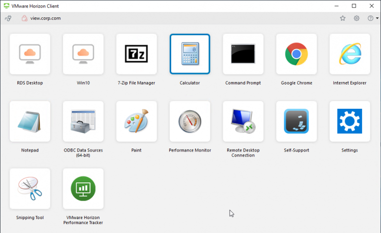Image resolution: width=381 pixels, height=233 pixels.
Task: Open the Self-Support app
Action: point(296,121)
